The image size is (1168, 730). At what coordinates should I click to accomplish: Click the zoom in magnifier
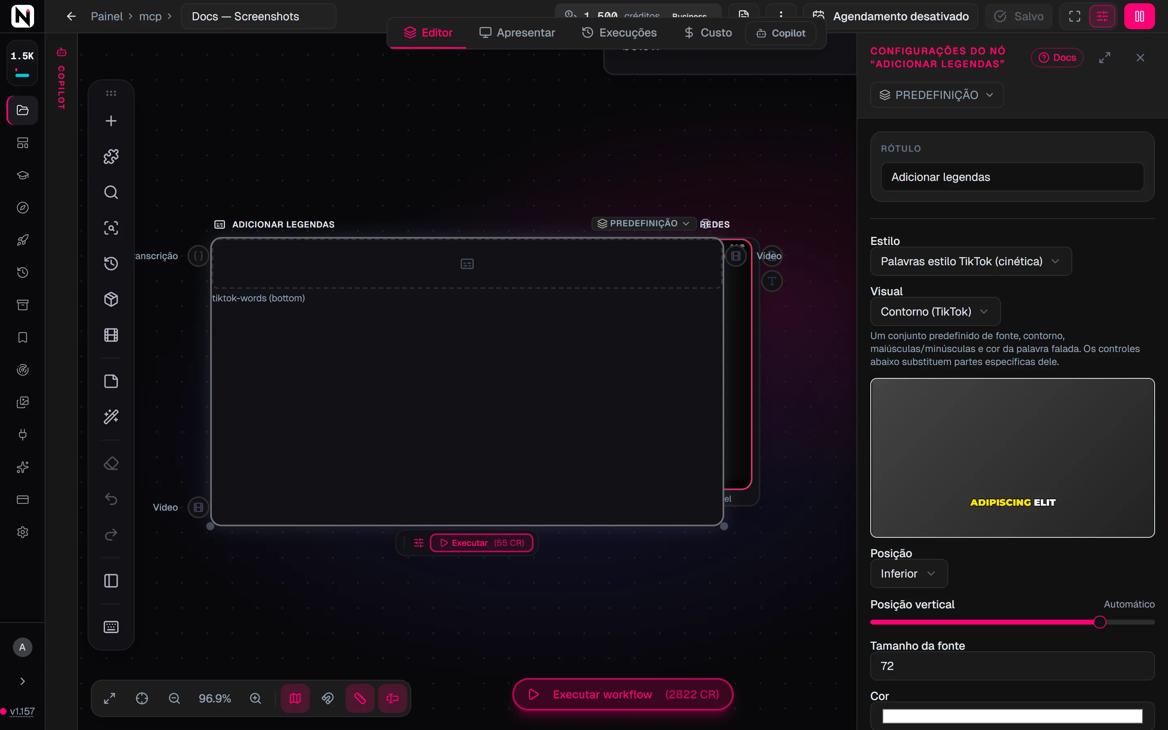[x=255, y=699]
